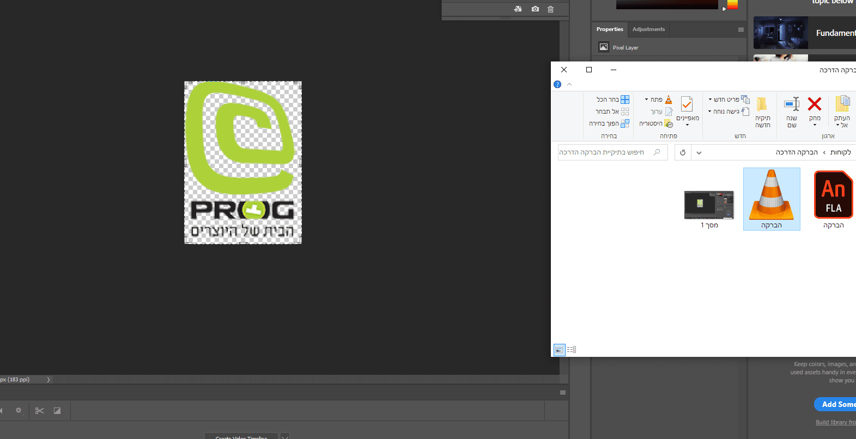This screenshot has width=856, height=439.
Task: Toggle large icons view in Explorer
Action: (x=559, y=350)
